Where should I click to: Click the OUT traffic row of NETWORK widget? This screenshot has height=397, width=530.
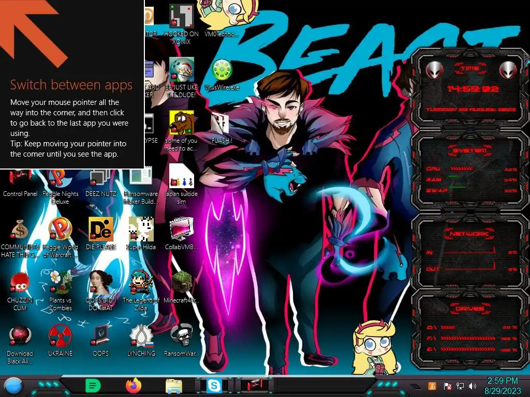tap(471, 269)
